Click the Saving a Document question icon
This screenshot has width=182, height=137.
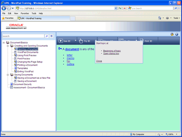pos(15,81)
